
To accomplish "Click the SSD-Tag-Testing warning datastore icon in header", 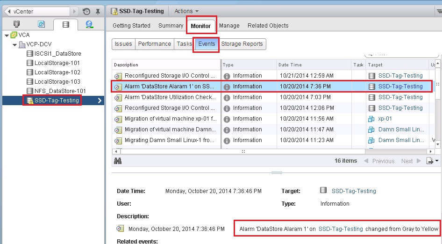I will pos(114,11).
